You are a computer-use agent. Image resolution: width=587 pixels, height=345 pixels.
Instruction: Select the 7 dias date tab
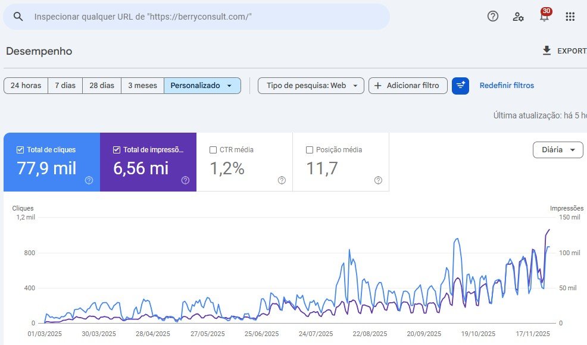(x=65, y=86)
